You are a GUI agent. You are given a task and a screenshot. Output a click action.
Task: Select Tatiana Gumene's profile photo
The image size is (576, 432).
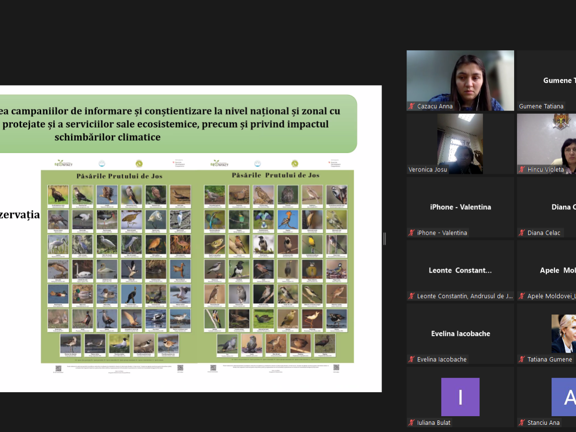click(x=564, y=334)
